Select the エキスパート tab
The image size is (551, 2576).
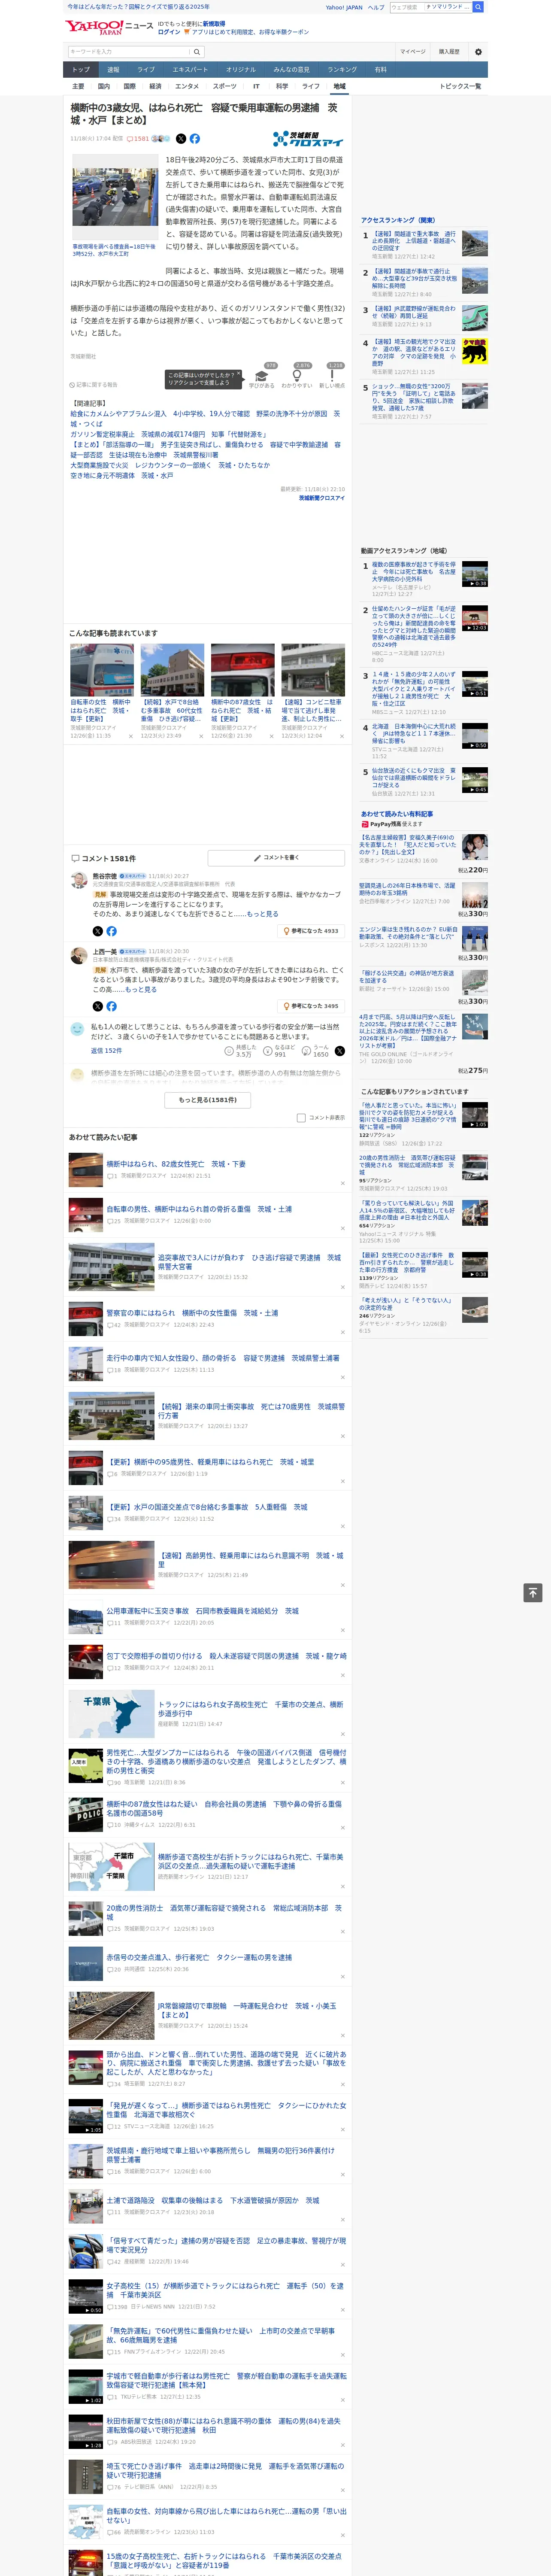[190, 69]
